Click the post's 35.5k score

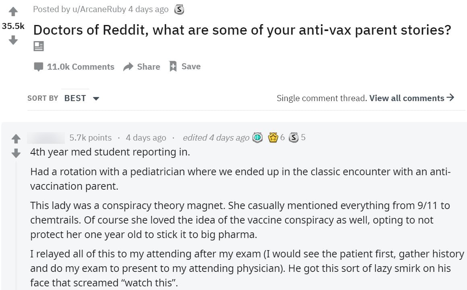click(x=13, y=26)
